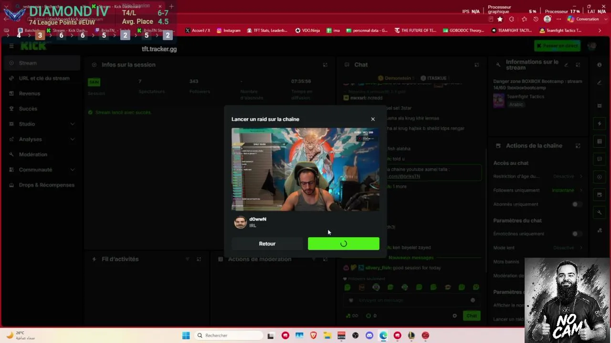The width and height of the screenshot is (611, 343).
Task: Open Drops & Récompenses page
Action: [x=47, y=185]
